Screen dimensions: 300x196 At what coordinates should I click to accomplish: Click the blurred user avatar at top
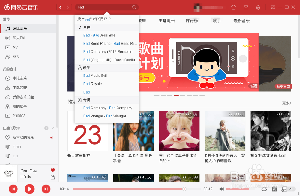[198, 7]
